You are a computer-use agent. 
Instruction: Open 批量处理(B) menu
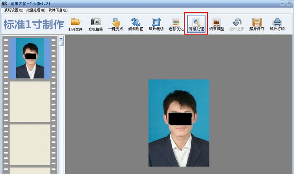36,10
